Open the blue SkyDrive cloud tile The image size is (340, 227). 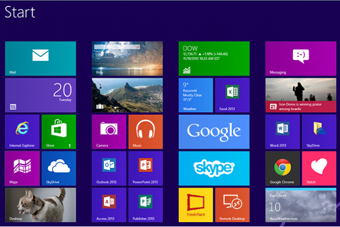pyautogui.click(x=59, y=169)
